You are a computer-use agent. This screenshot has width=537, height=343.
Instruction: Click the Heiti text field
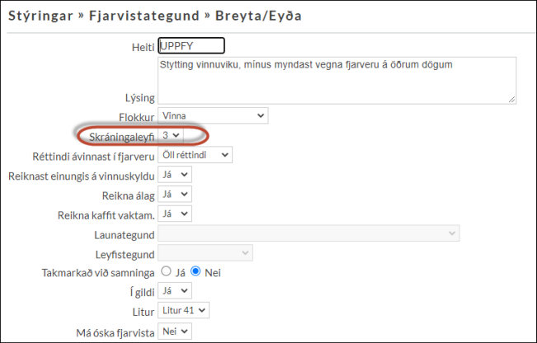[x=191, y=45]
